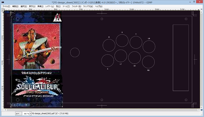This screenshot has width=204, height=117.
Task: Open the image menu triangle at ruler origin
Action: point(2,9)
